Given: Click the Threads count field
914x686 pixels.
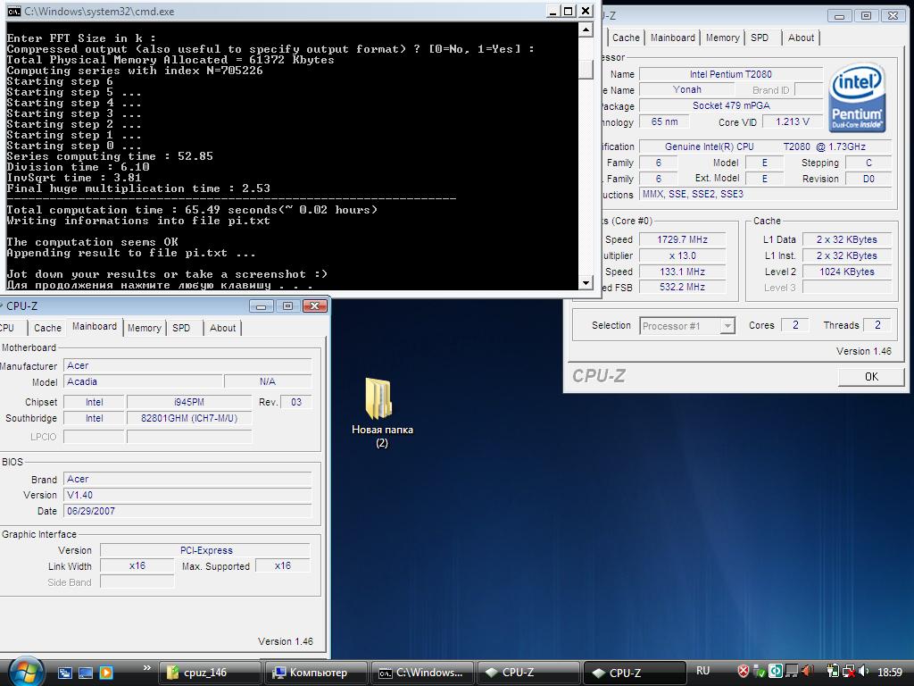Looking at the screenshot, I should (x=877, y=325).
